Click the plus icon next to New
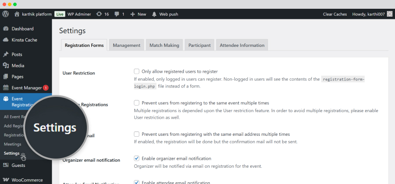This screenshot has width=395, height=184. [x=133, y=14]
